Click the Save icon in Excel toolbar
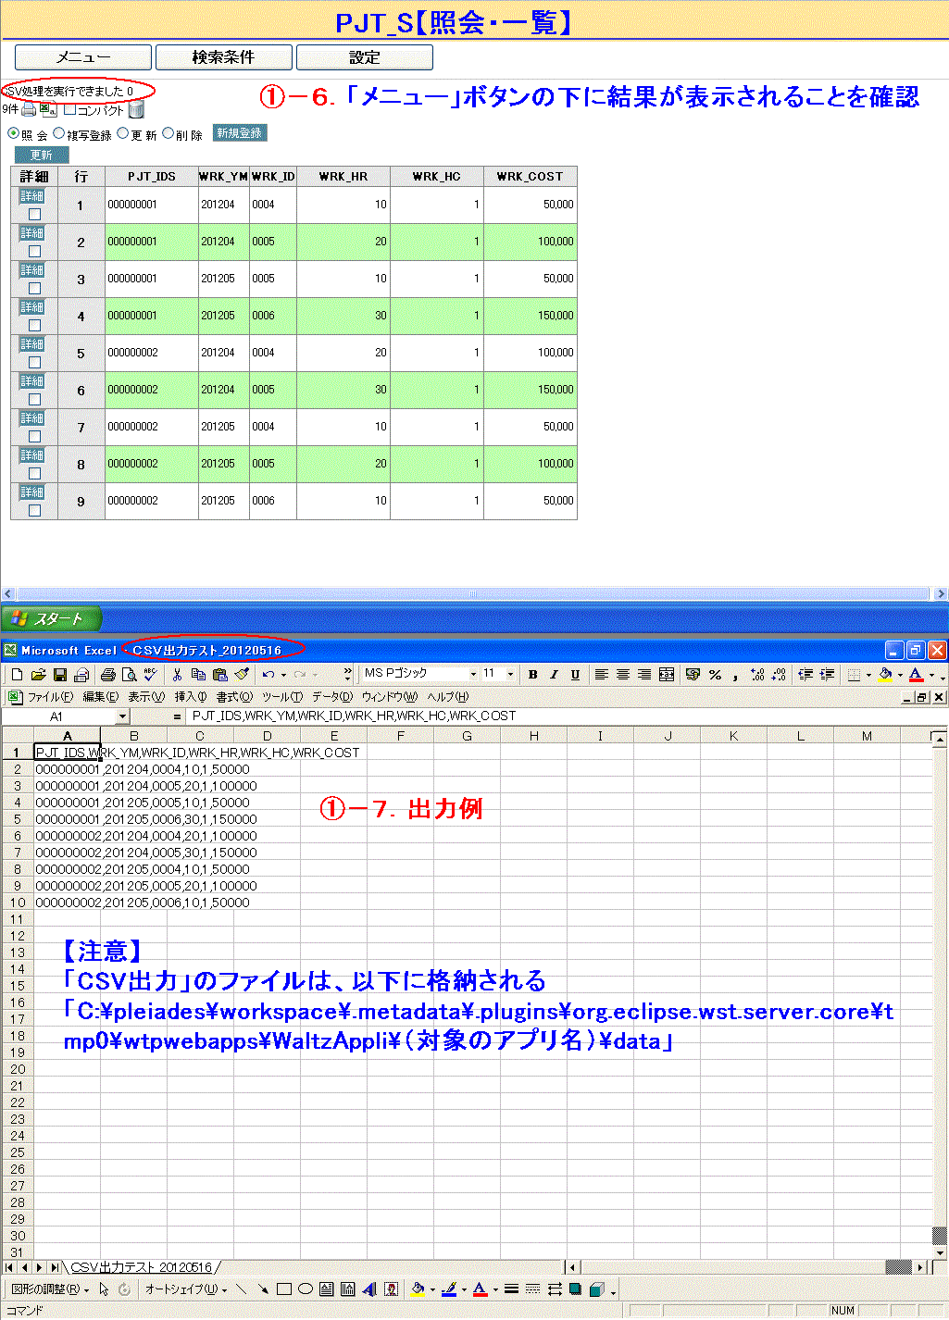This screenshot has width=949, height=1320. click(60, 675)
